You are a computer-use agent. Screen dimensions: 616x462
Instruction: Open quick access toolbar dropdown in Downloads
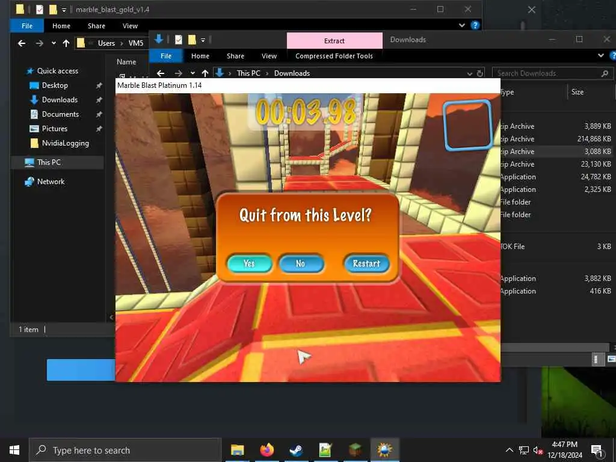[203, 40]
